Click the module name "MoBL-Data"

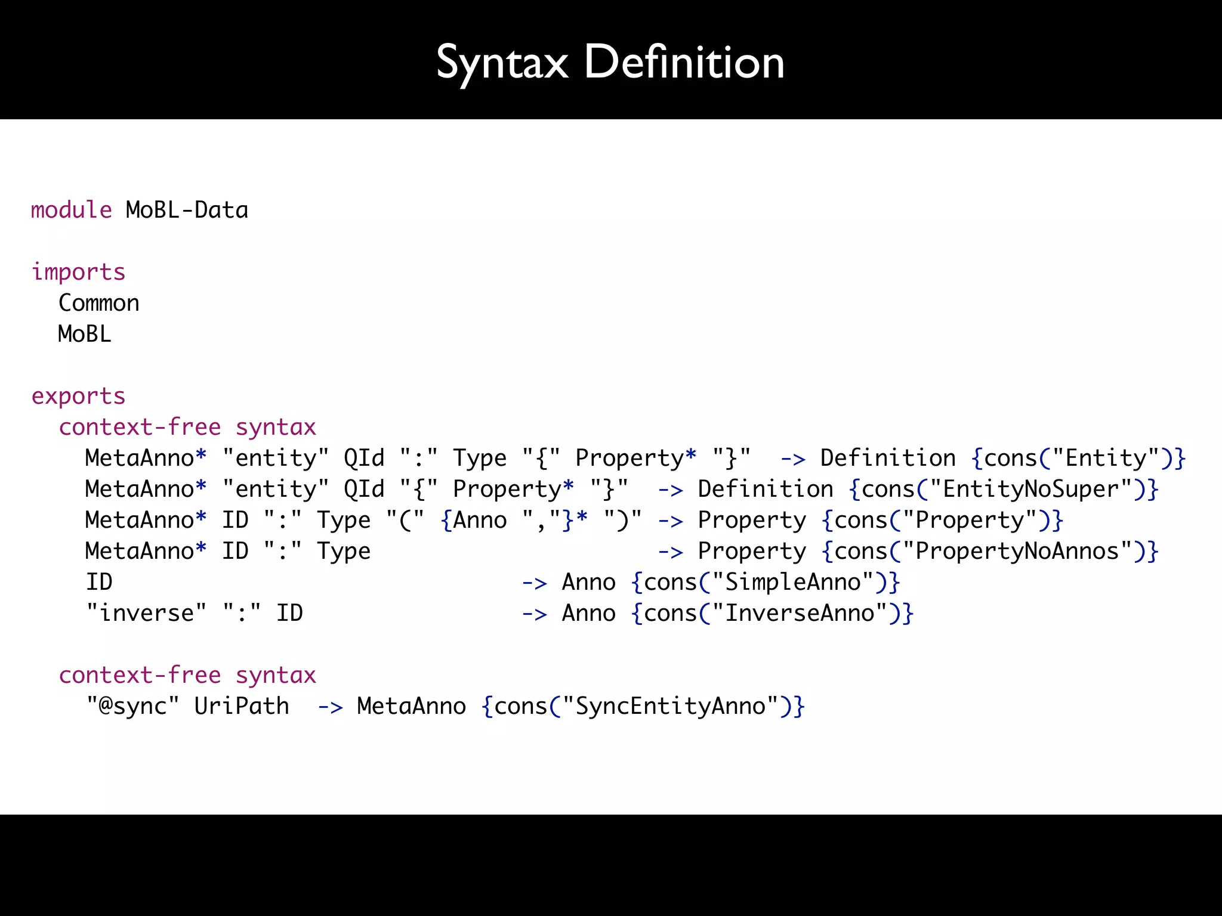click(x=187, y=210)
